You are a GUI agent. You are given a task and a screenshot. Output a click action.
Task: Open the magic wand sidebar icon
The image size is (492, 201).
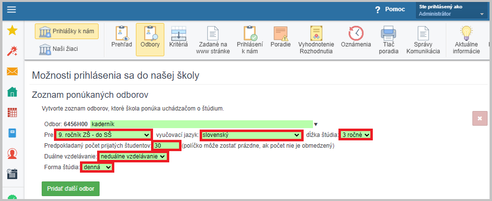point(12,51)
